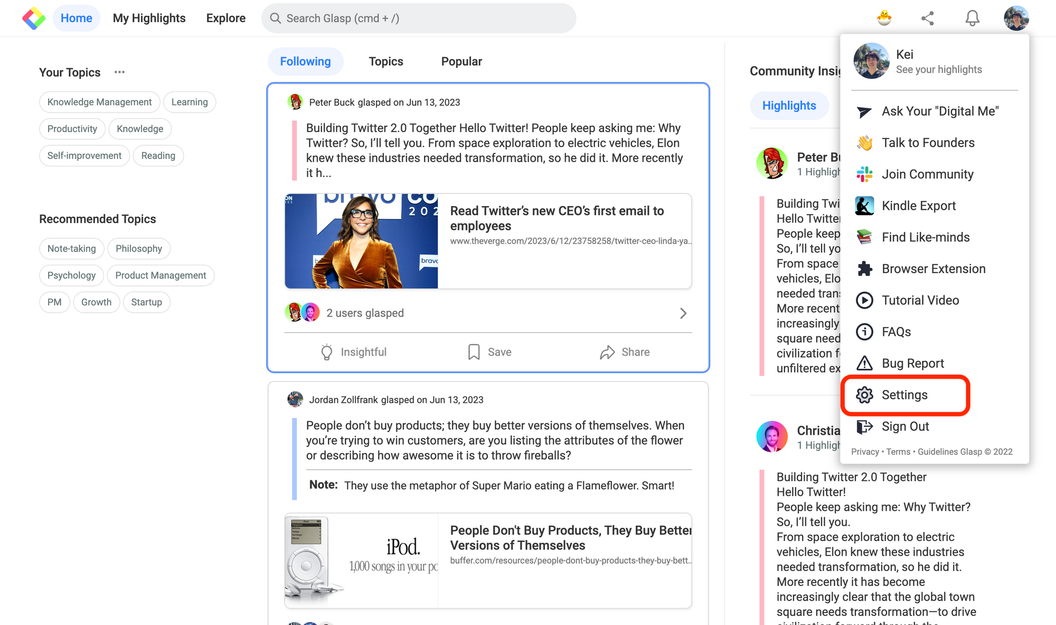Click the notification bell icon
Viewport: 1056px width, 625px height.
pyautogui.click(x=972, y=18)
